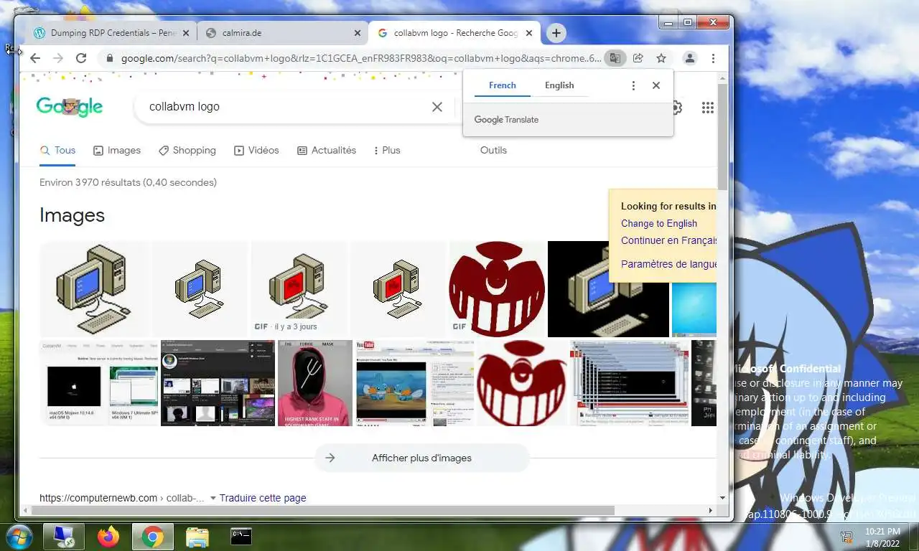Select the Shopping search filter
The height and width of the screenshot is (551, 919).
[x=187, y=150]
